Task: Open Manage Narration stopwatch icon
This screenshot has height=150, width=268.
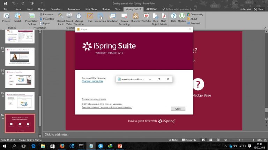Action: (79, 16)
